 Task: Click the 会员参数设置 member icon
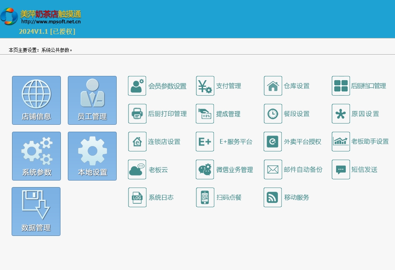coord(137,86)
